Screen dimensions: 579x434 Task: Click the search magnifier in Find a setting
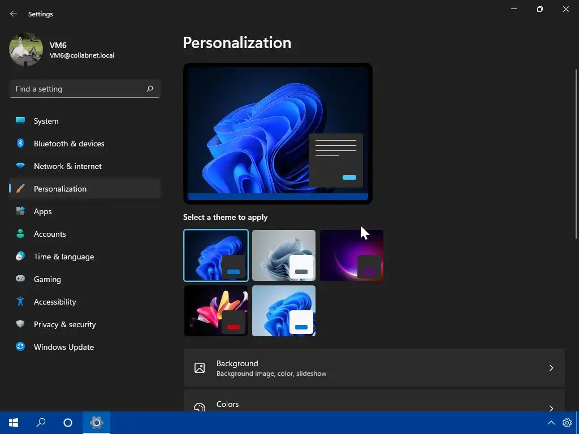click(149, 89)
